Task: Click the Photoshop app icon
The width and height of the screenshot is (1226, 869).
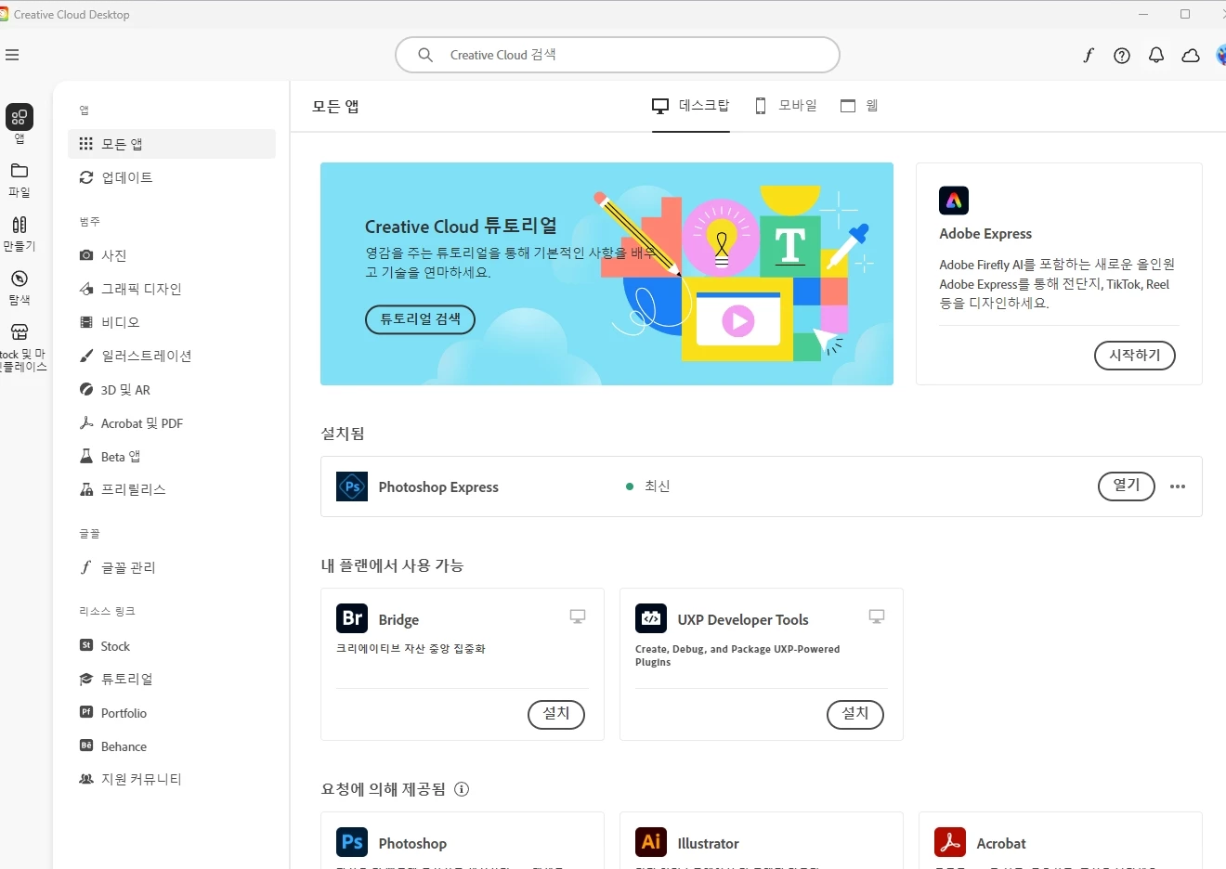Action: (352, 842)
